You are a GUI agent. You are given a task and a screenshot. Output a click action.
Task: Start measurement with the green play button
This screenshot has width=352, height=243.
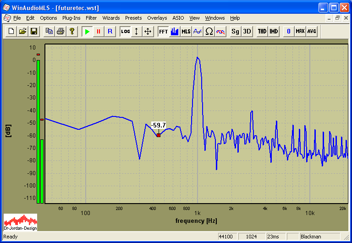(87, 31)
